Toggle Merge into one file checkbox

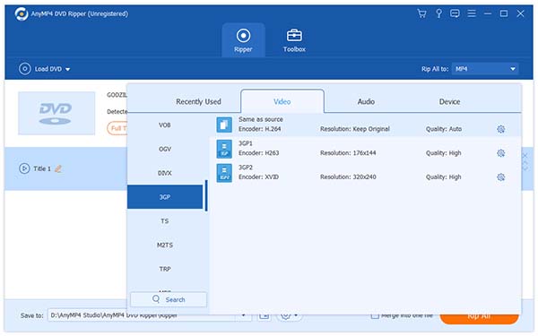coord(375,315)
